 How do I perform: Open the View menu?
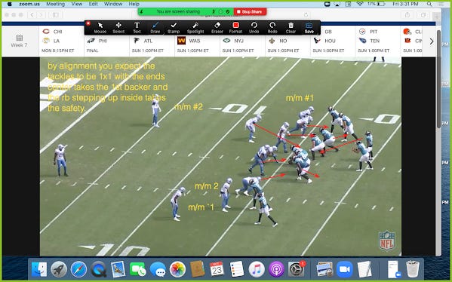coord(77,4)
